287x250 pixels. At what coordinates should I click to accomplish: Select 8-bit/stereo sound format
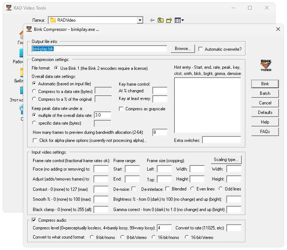click(122, 237)
